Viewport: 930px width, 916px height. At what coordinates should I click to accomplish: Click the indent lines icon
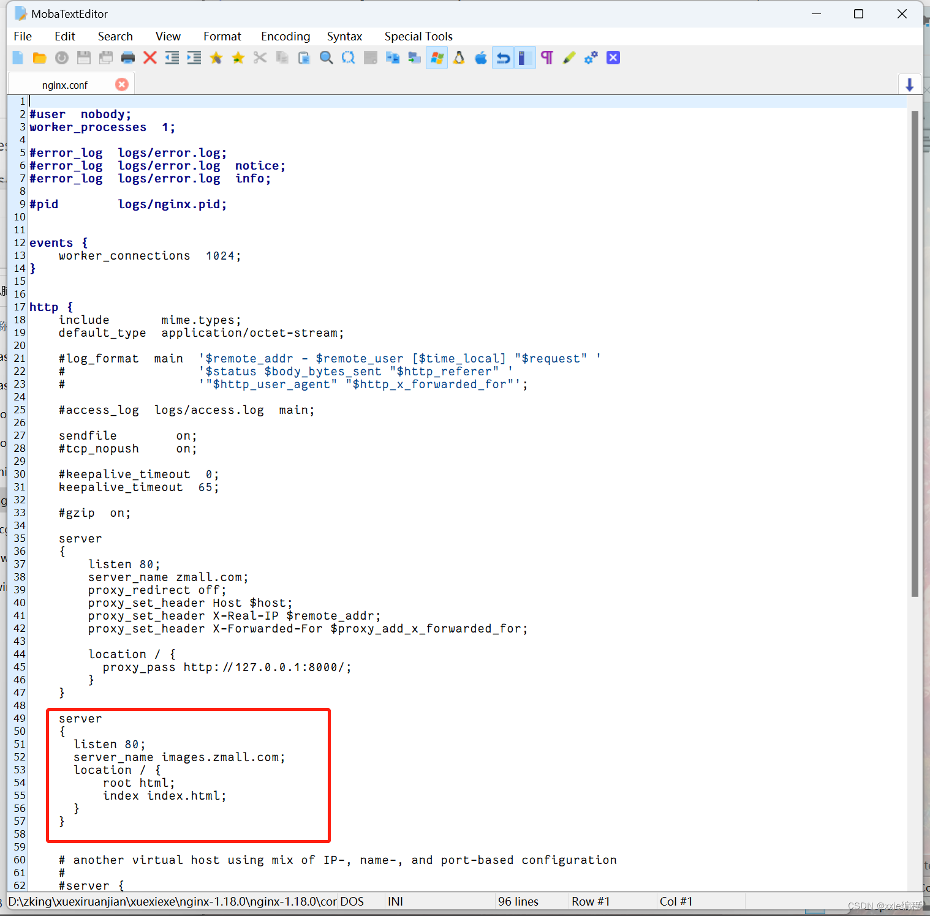(194, 58)
